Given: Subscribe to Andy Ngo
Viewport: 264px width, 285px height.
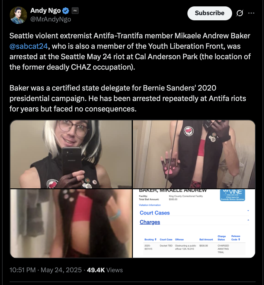Looking at the screenshot, I should pyautogui.click(x=209, y=13).
